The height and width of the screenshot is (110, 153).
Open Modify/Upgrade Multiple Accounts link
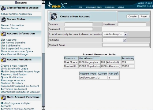(x=15, y=105)
